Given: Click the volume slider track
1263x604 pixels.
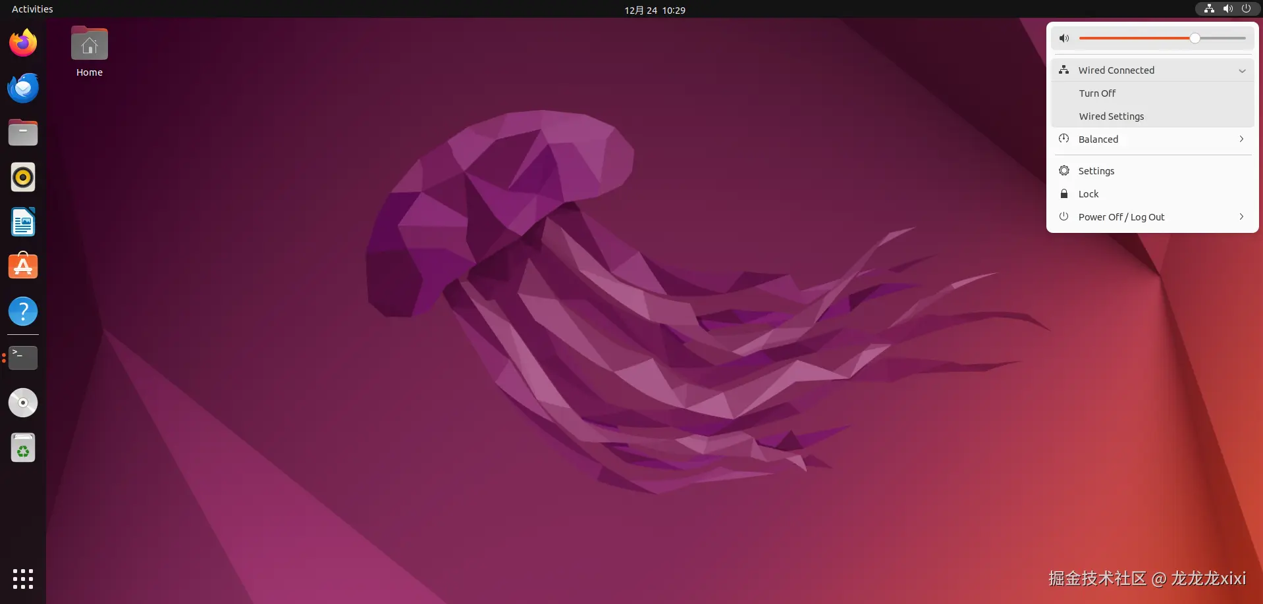Looking at the screenshot, I should point(1162,38).
